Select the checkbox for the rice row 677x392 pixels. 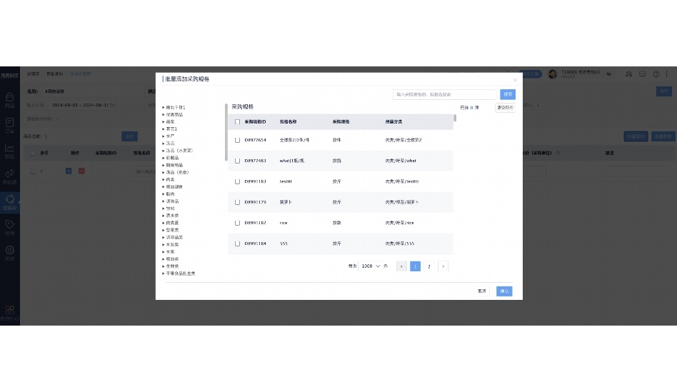point(238,223)
